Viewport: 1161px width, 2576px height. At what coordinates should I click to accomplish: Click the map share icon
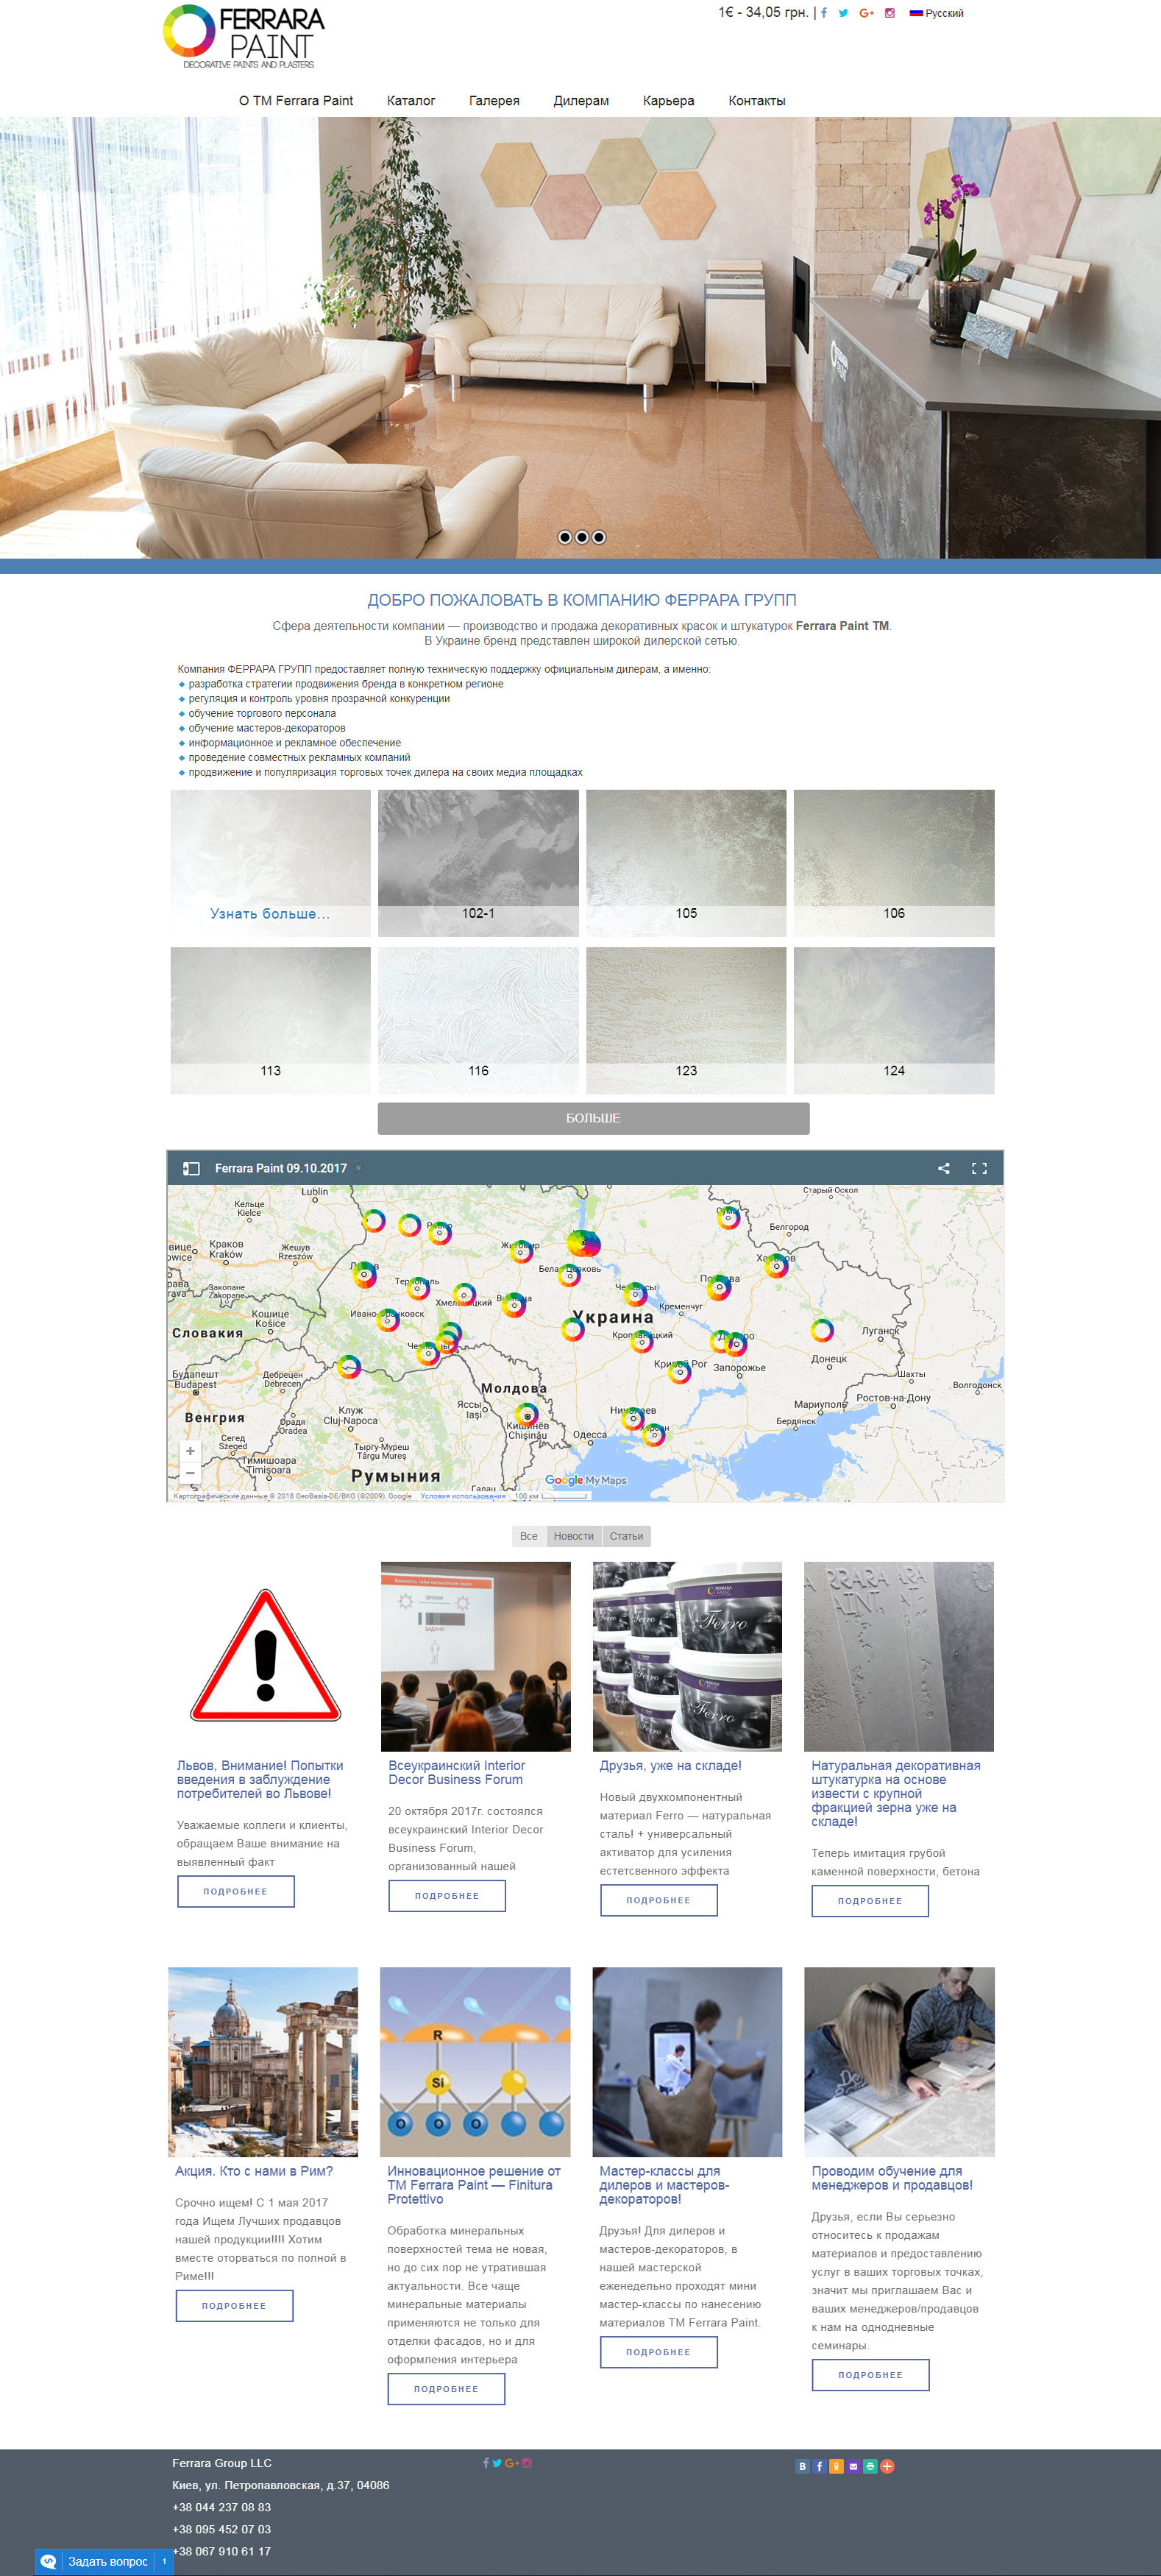(x=944, y=1168)
